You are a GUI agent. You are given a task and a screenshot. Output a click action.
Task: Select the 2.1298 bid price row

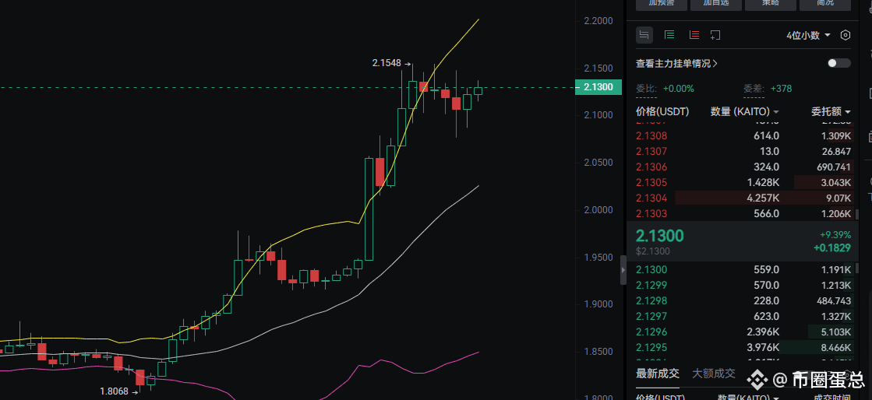pyautogui.click(x=743, y=300)
